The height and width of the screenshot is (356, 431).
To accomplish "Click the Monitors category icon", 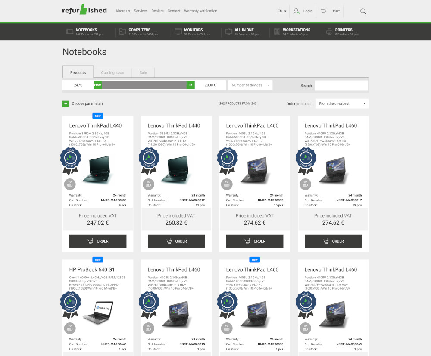I will [178, 32].
